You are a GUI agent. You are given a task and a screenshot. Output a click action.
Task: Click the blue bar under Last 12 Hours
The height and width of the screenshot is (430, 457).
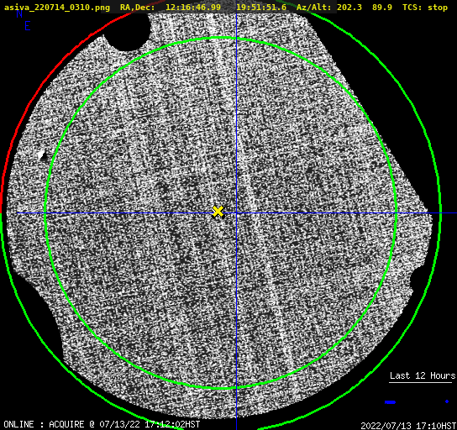390,402
